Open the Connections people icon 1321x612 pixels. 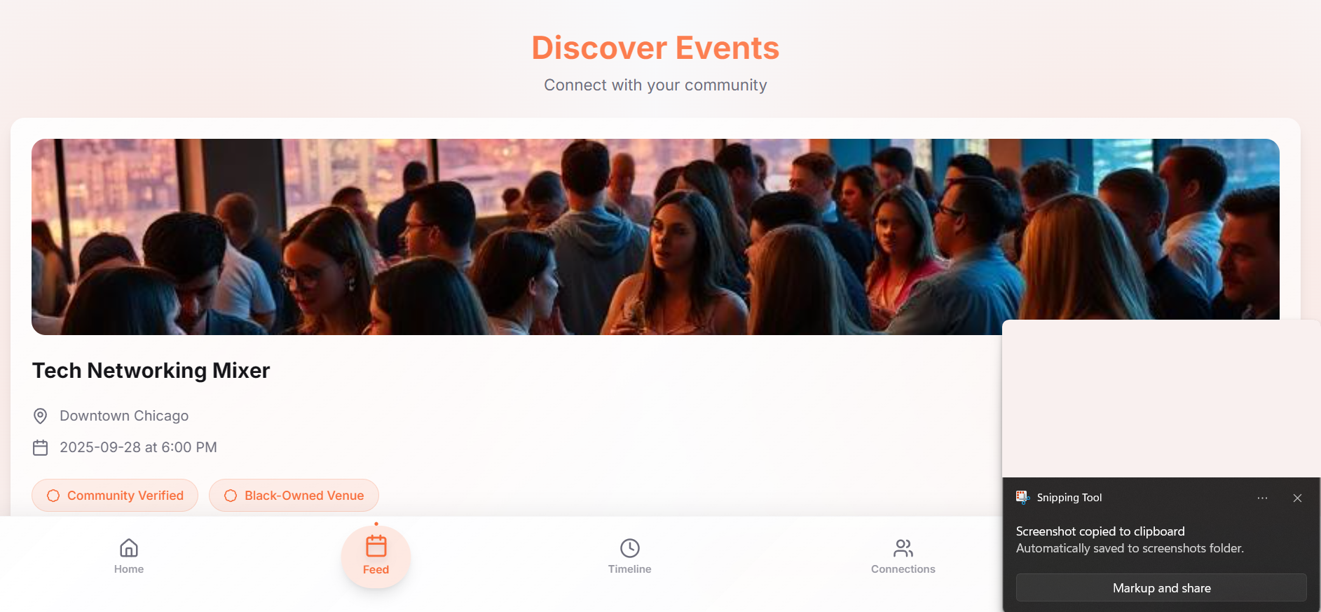pyautogui.click(x=903, y=548)
